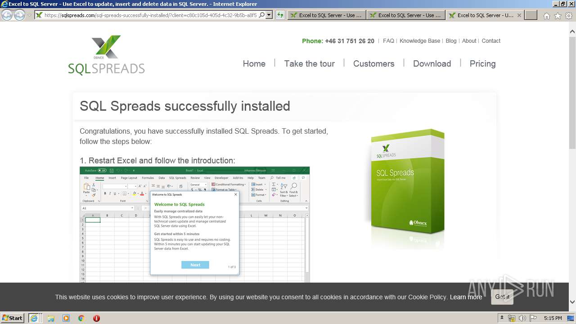Viewport: 576px width, 324px height.
Task: Go to Home in main navigation
Action: [254, 63]
